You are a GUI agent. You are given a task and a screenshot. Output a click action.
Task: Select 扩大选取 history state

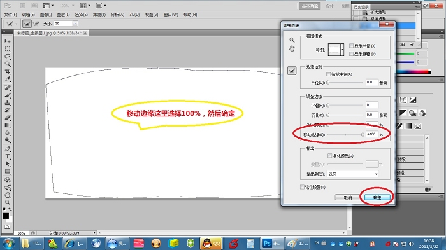(378, 12)
